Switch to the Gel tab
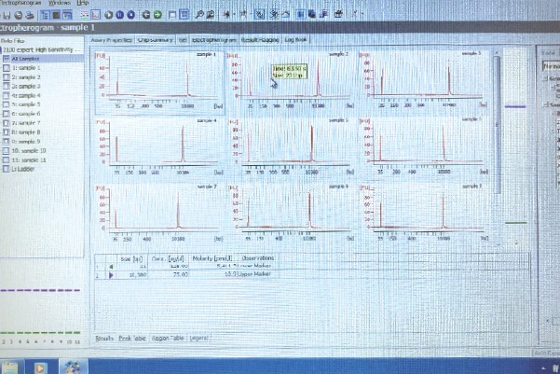The width and height of the screenshot is (560, 374). (184, 40)
